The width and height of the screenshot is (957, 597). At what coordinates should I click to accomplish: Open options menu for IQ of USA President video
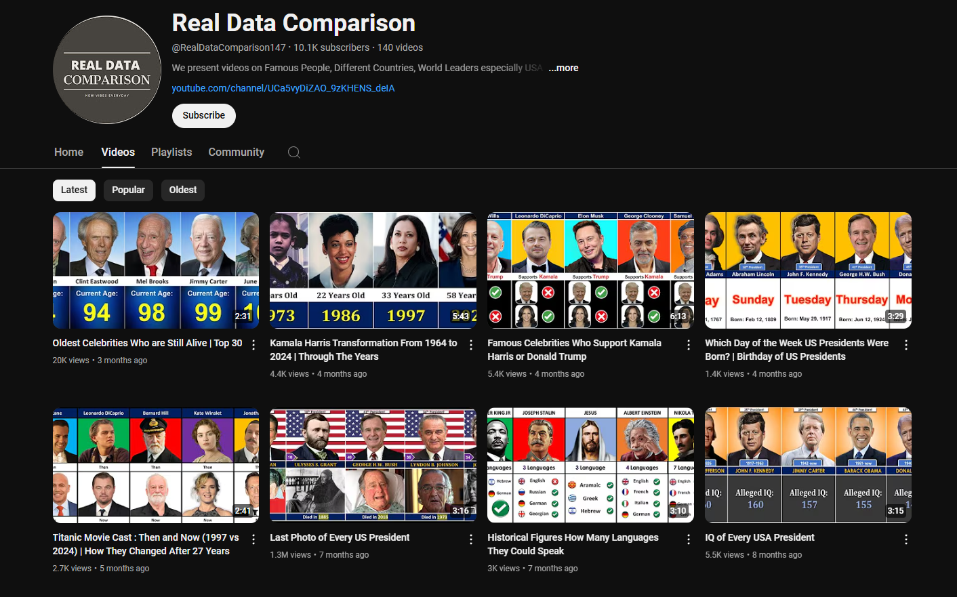click(906, 539)
